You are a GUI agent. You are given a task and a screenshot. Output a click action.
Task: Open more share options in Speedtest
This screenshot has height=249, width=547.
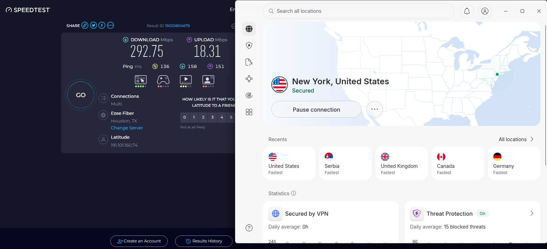[x=110, y=25]
